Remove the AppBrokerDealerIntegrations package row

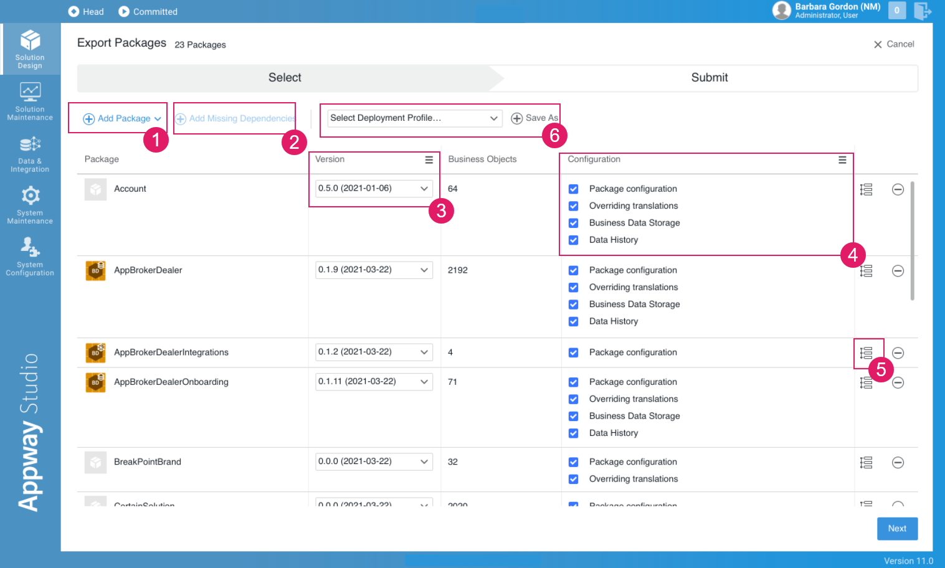[x=898, y=353]
